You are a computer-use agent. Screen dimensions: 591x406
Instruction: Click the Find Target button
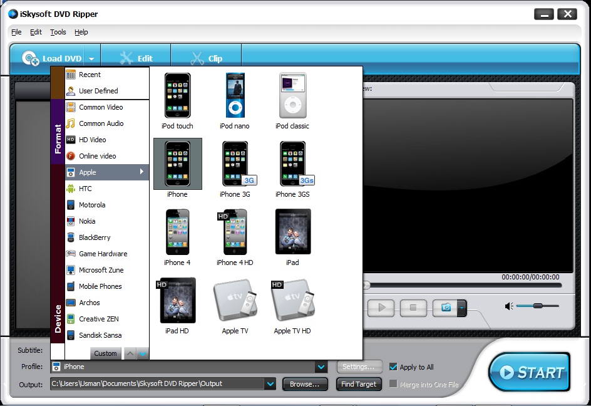point(359,384)
